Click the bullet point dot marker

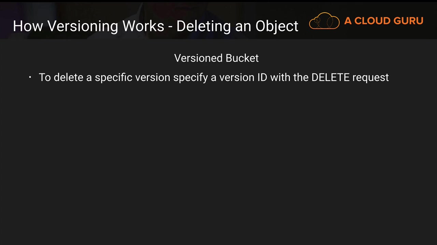[x=30, y=77]
